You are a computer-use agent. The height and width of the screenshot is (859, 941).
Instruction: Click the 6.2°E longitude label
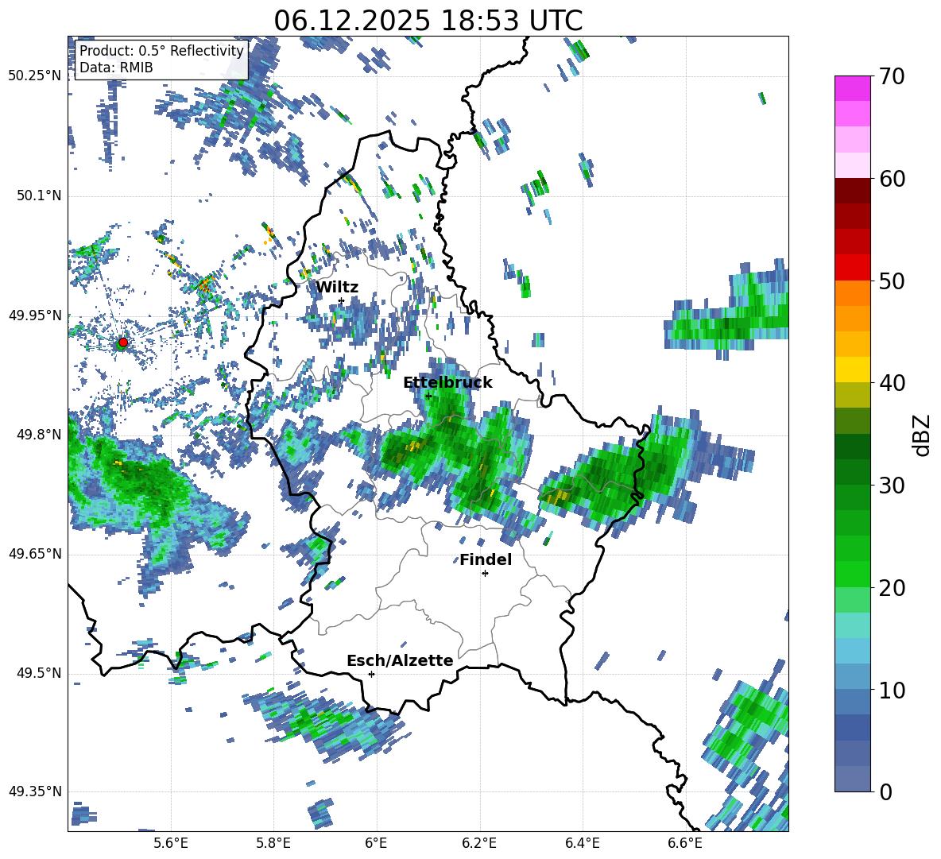tap(479, 843)
